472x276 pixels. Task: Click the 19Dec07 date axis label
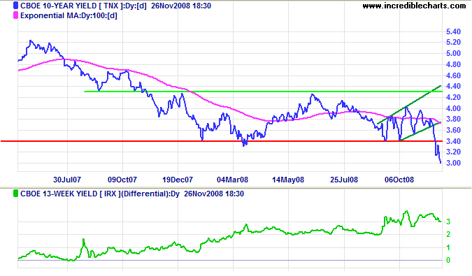point(178,180)
